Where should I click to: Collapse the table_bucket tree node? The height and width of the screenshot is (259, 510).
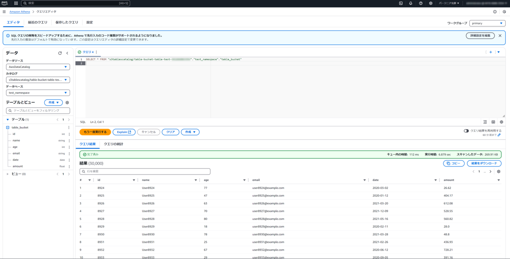point(8,127)
